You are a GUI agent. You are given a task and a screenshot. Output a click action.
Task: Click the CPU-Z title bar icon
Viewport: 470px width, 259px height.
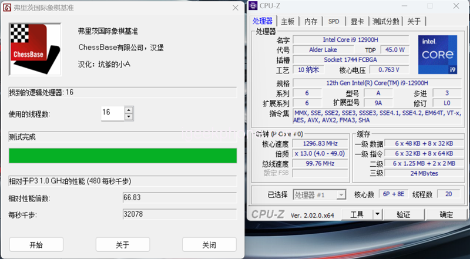pyautogui.click(x=253, y=6)
